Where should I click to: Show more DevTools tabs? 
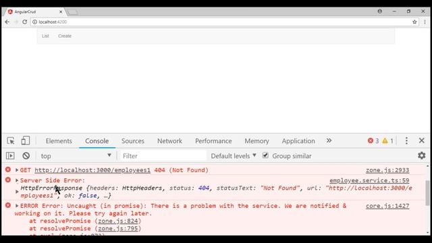[329, 140]
